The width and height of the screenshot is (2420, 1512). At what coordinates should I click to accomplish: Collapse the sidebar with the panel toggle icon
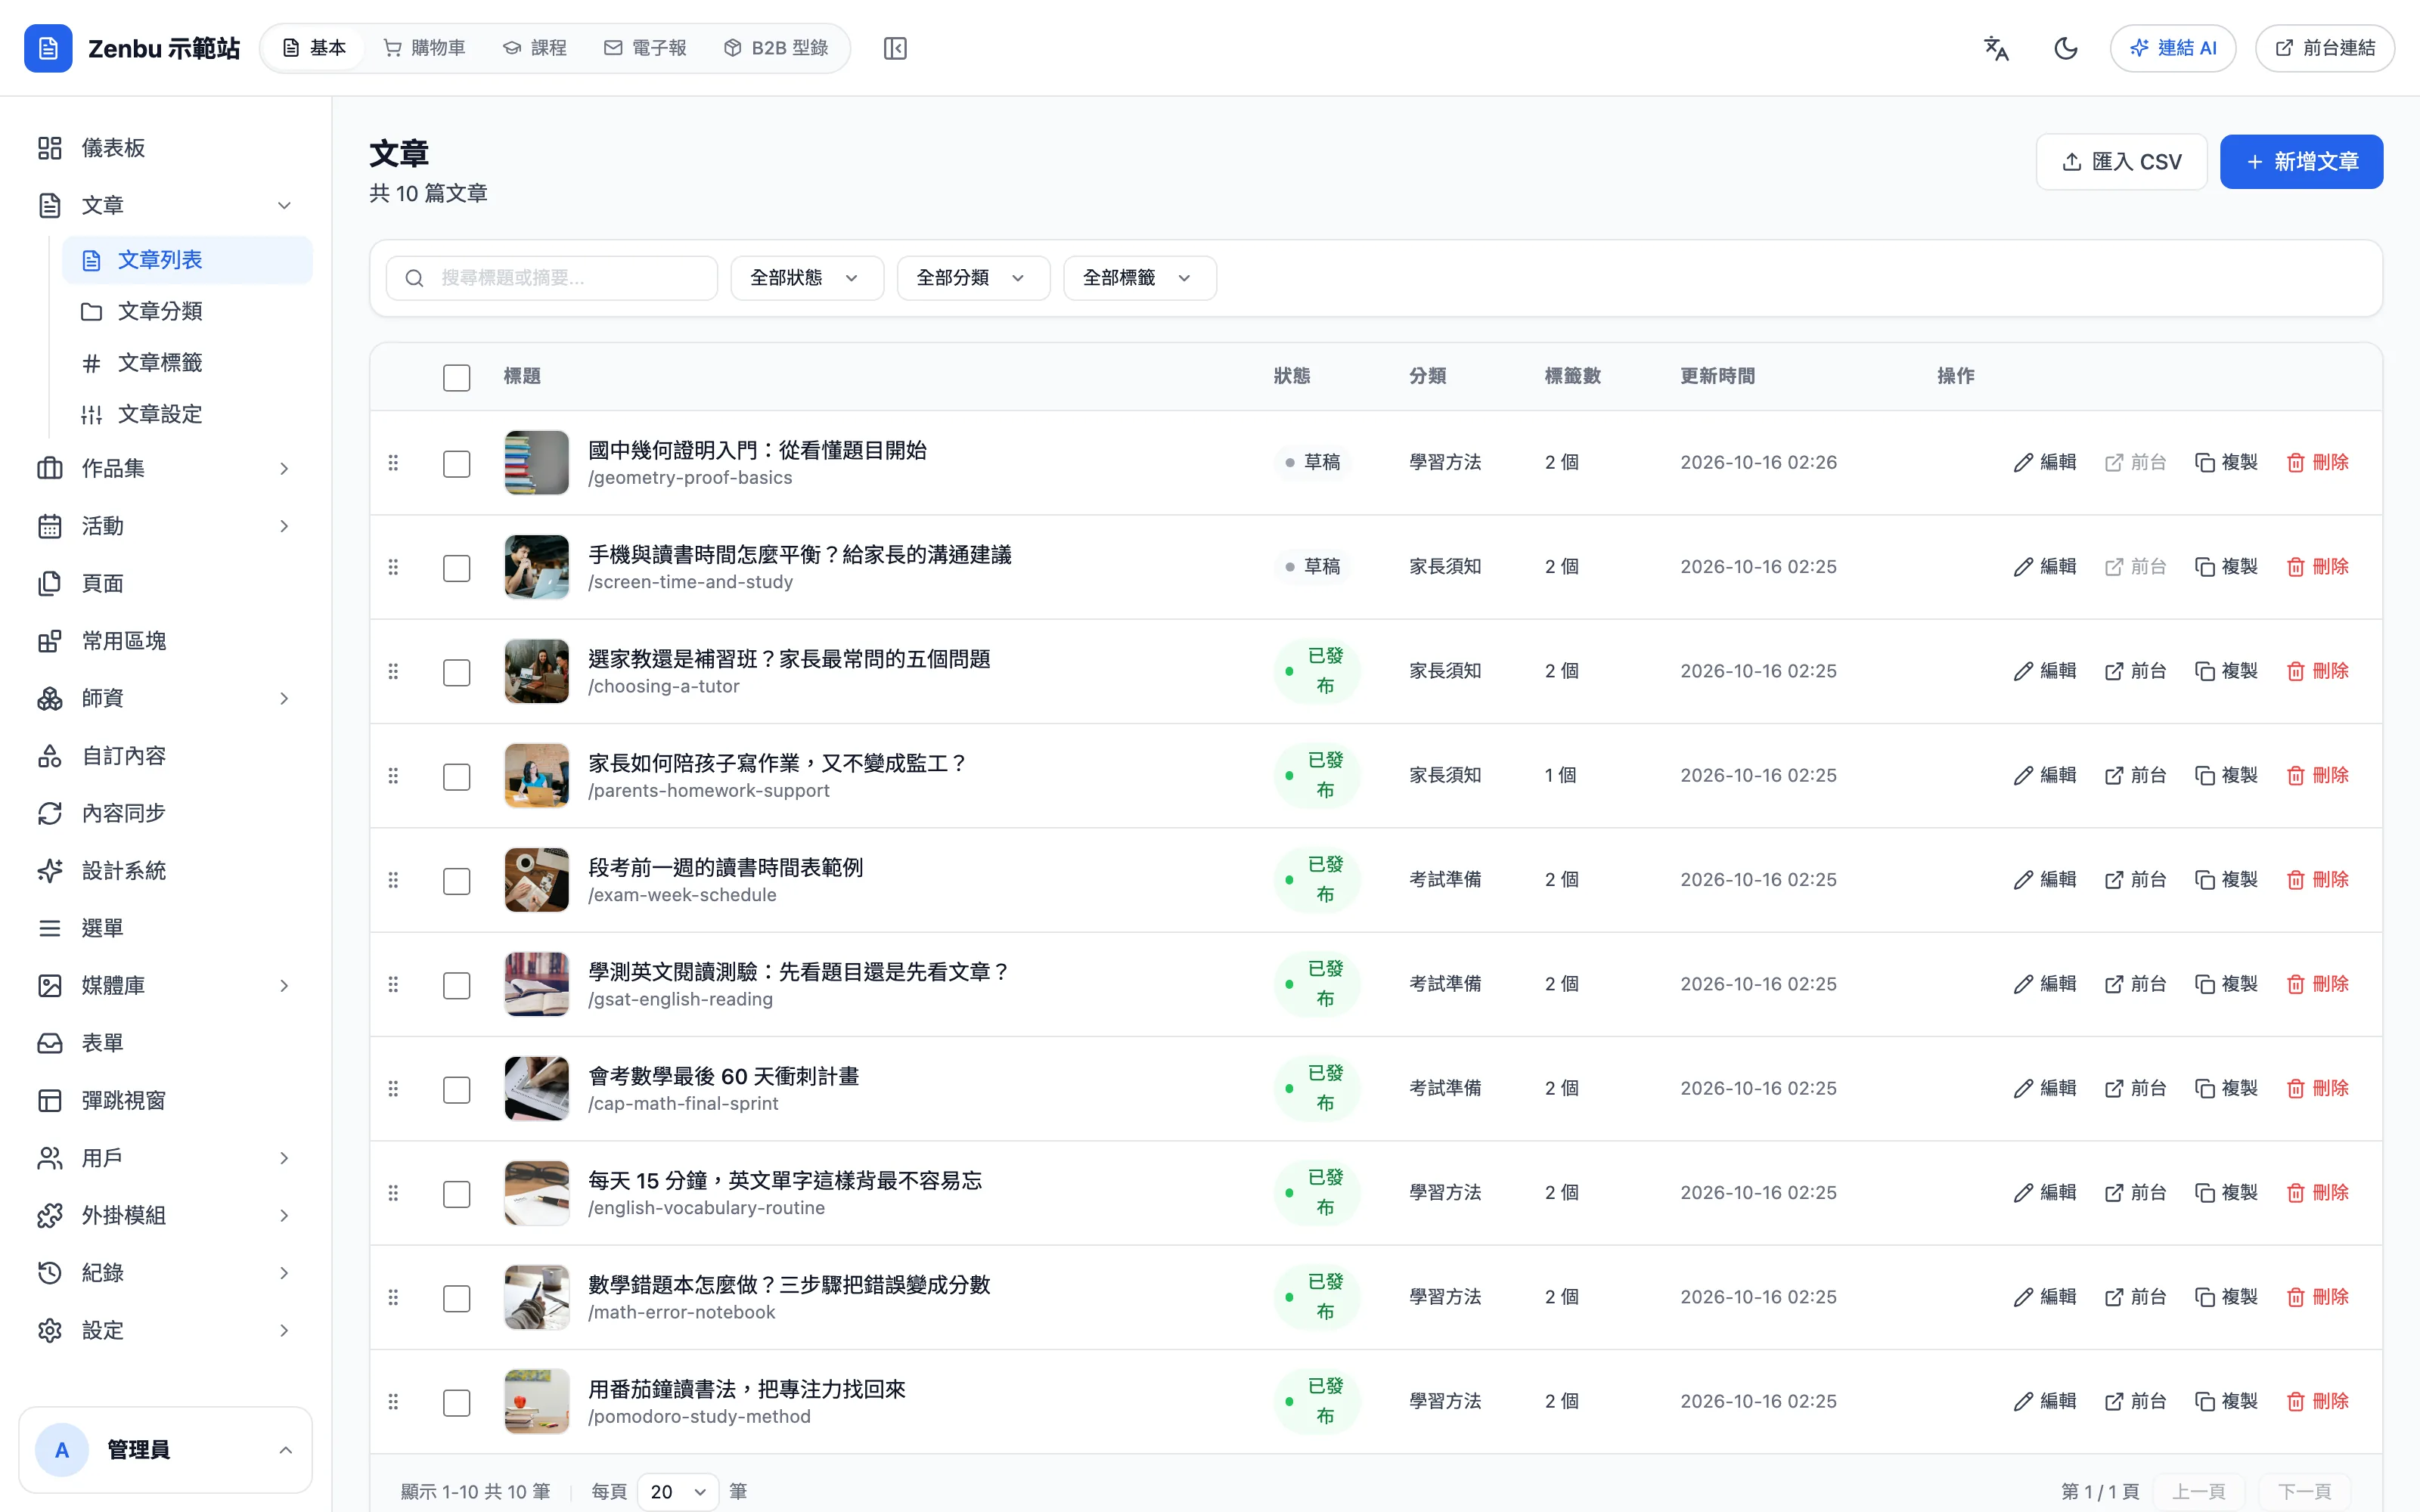tap(895, 48)
